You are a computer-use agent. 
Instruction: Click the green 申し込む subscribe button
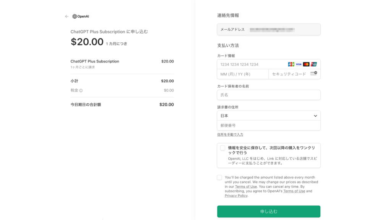click(268, 212)
